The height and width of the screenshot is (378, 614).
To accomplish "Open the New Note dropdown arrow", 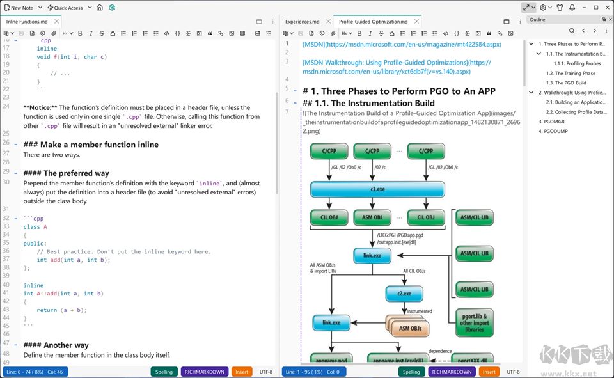I will [x=40, y=8].
